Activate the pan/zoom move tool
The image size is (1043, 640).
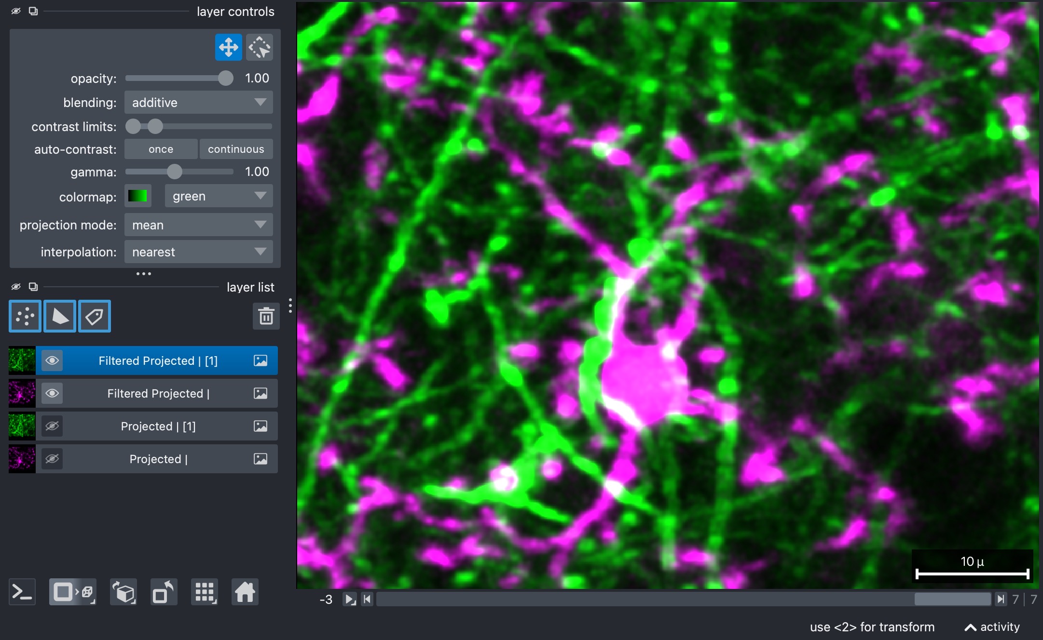(x=228, y=47)
